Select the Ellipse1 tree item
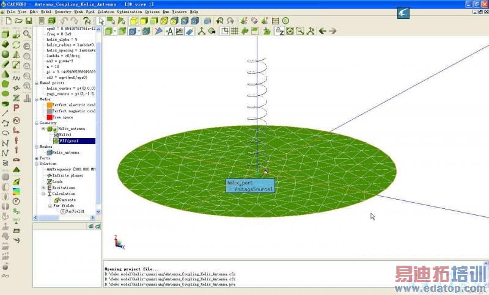This screenshot has height=295, width=489. coord(68,140)
